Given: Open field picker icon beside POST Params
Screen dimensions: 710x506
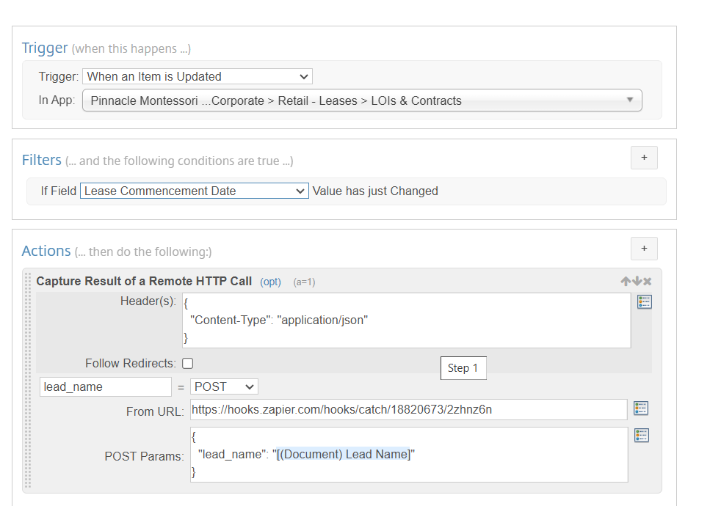Looking at the screenshot, I should 641,436.
